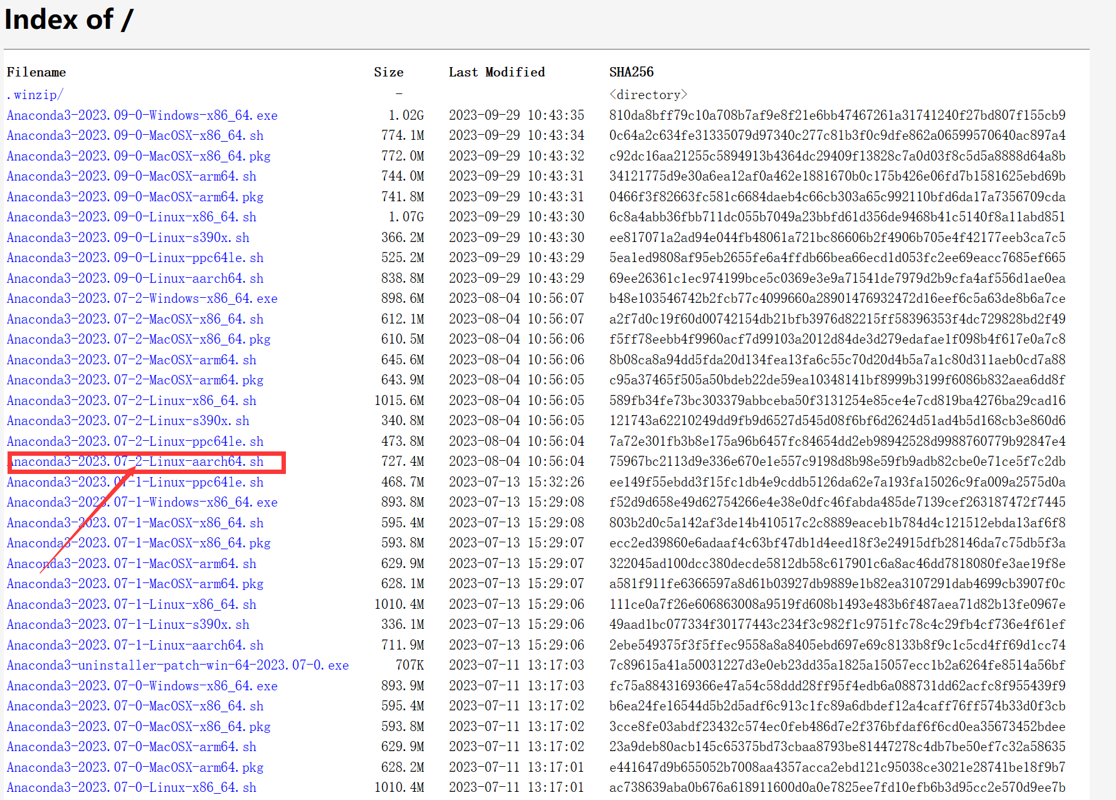The image size is (1116, 800).
Task: Click the Size column header
Action: coord(389,72)
